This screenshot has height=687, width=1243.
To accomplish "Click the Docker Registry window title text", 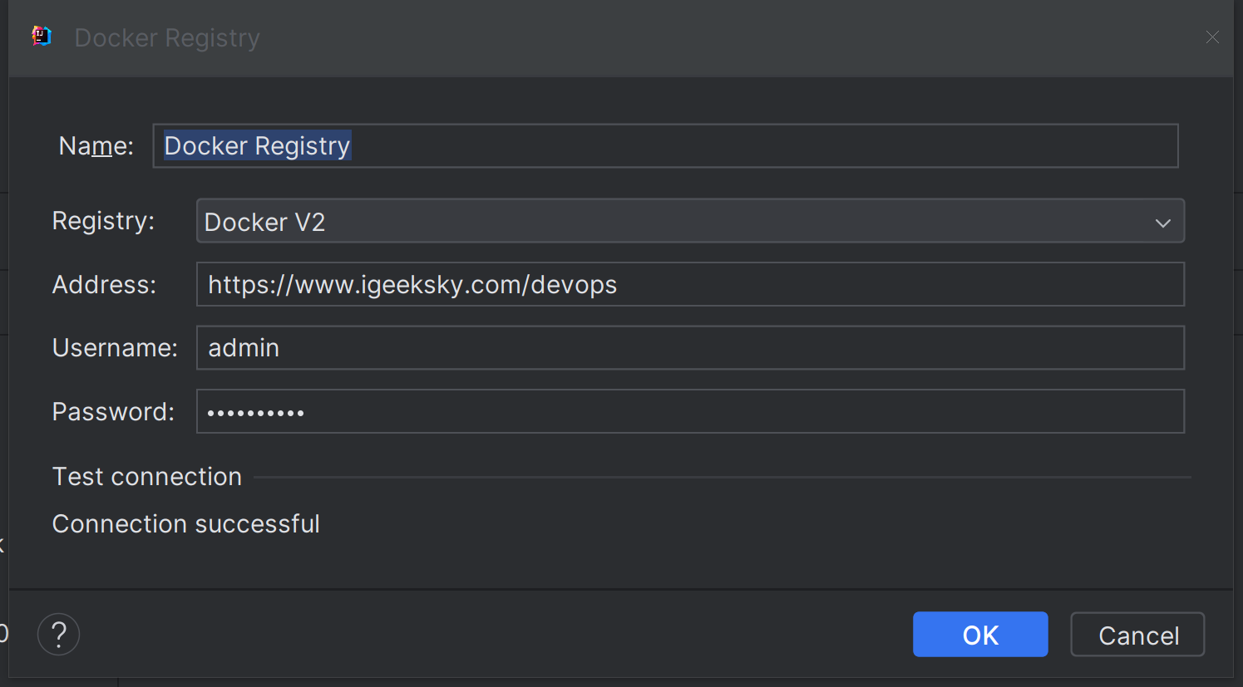I will point(167,38).
